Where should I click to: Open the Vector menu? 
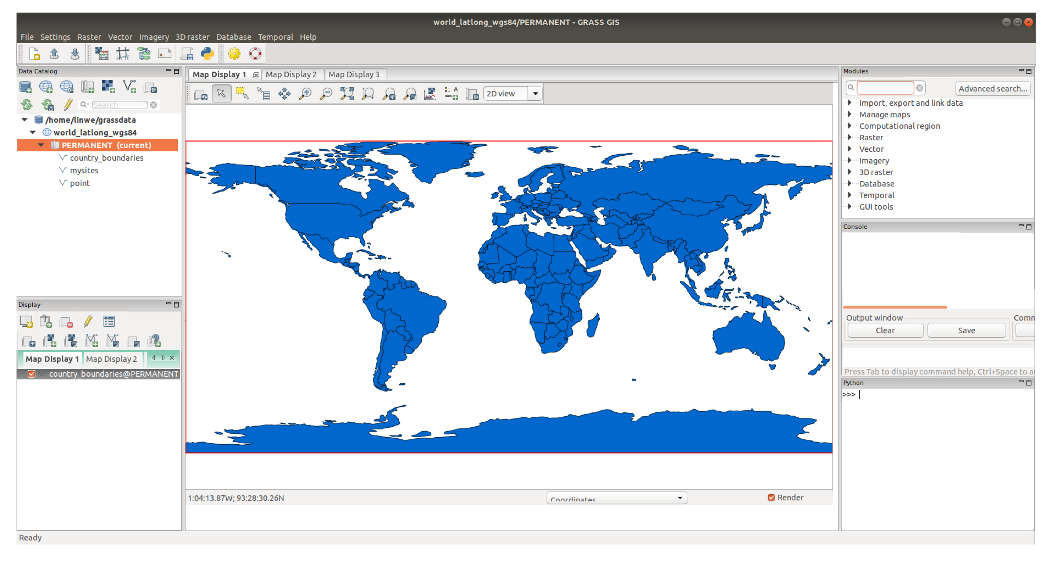(x=120, y=37)
